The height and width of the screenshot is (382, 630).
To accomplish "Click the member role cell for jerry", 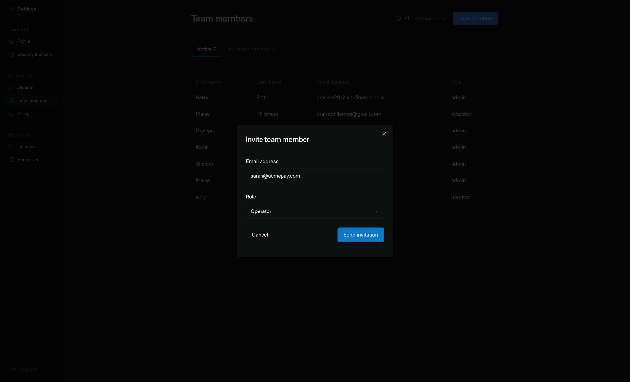I will 461,197.
